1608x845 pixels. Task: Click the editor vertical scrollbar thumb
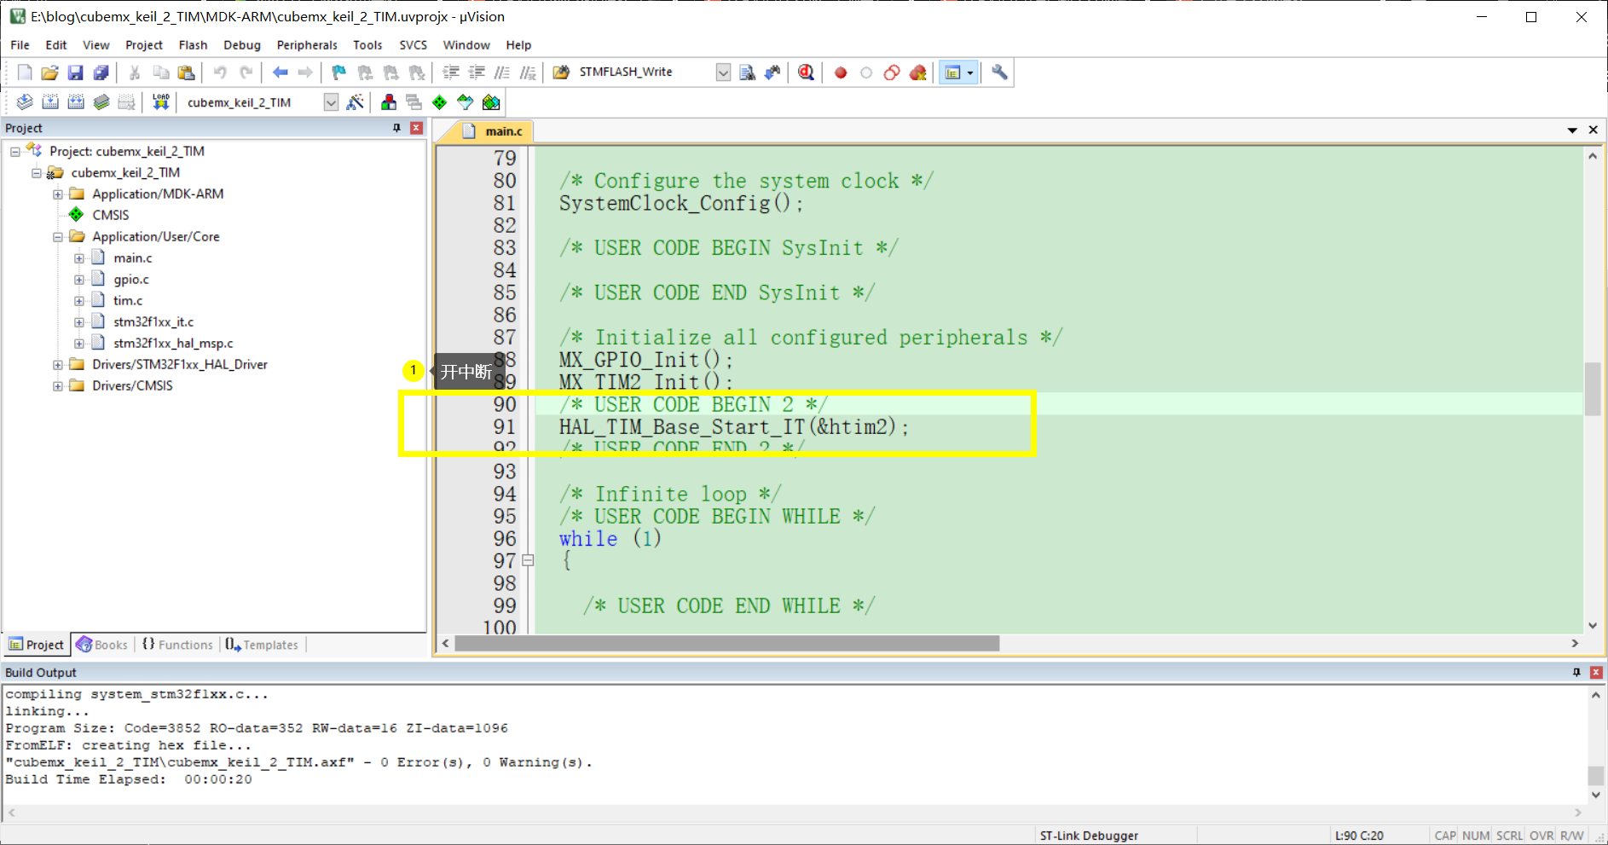coord(1593,389)
